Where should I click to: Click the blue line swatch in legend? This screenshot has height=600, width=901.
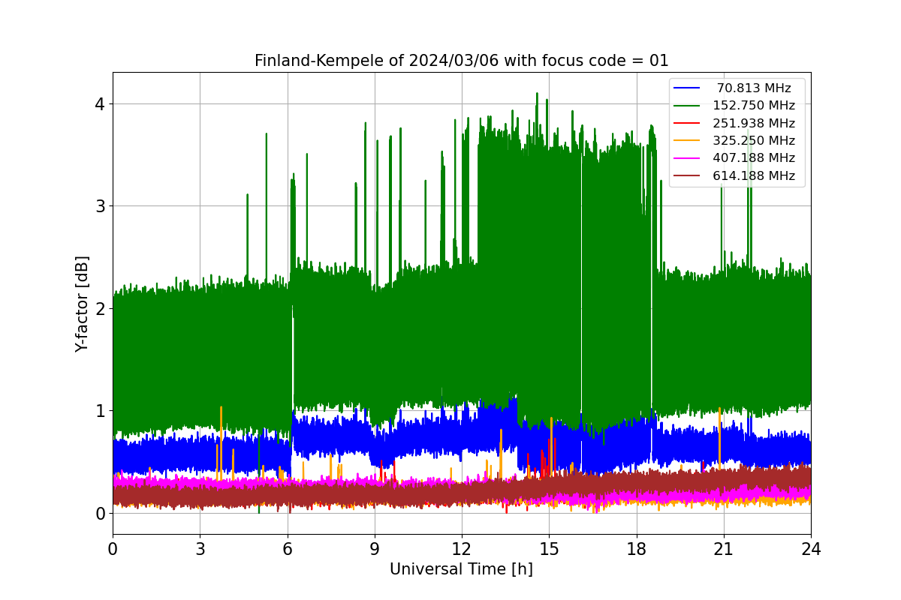(x=687, y=88)
